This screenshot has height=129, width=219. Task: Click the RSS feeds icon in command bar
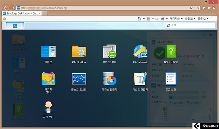tap(148, 19)
